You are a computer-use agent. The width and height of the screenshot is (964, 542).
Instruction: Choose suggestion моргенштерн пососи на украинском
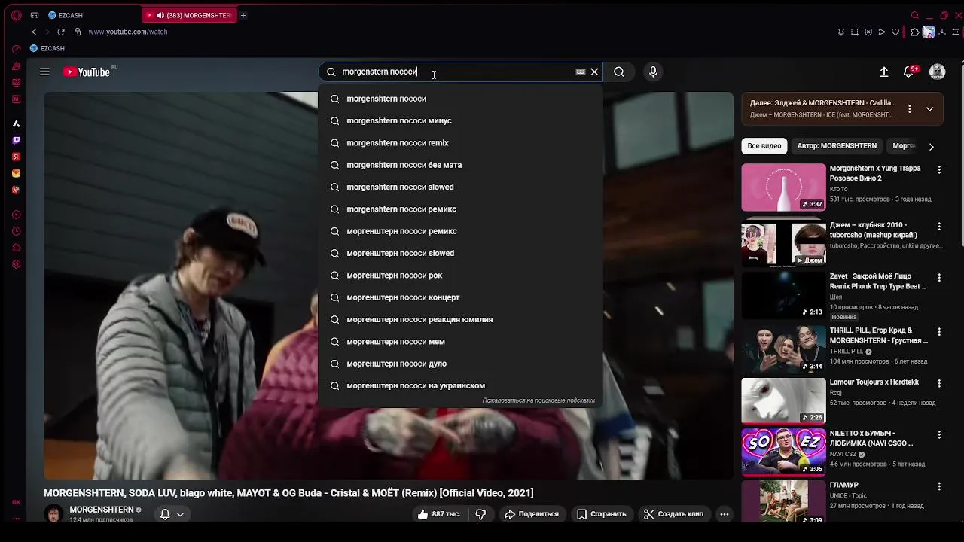[x=459, y=385]
